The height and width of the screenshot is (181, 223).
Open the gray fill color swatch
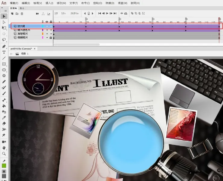4,176
